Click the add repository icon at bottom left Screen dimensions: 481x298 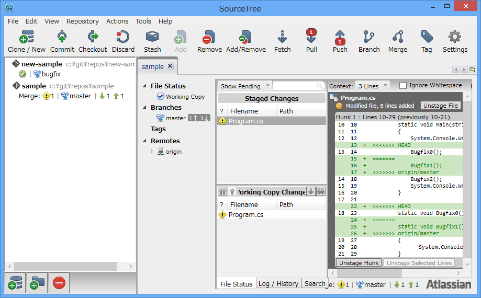(x=15, y=283)
